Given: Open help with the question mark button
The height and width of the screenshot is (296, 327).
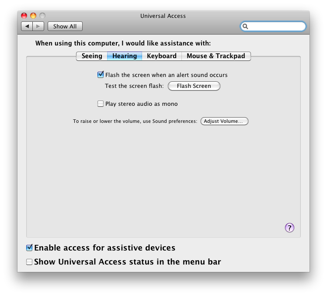Looking at the screenshot, I should 289,228.
